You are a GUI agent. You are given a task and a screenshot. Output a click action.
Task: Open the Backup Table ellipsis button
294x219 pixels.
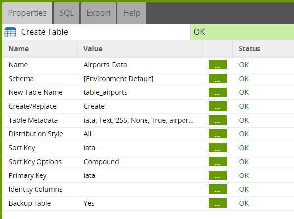(218, 203)
